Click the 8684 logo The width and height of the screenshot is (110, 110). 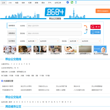coord(55,12)
